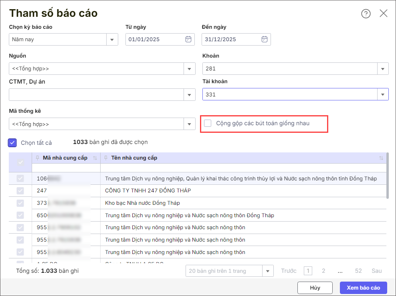
Task: Click the Mã nhà cung cấp filter field
Action: click(66, 168)
